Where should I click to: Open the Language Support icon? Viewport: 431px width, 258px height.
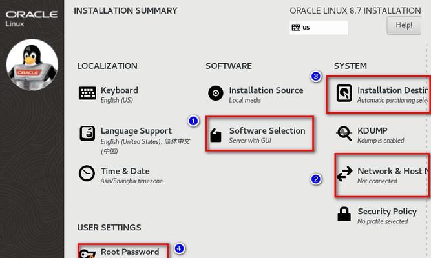[x=87, y=134]
